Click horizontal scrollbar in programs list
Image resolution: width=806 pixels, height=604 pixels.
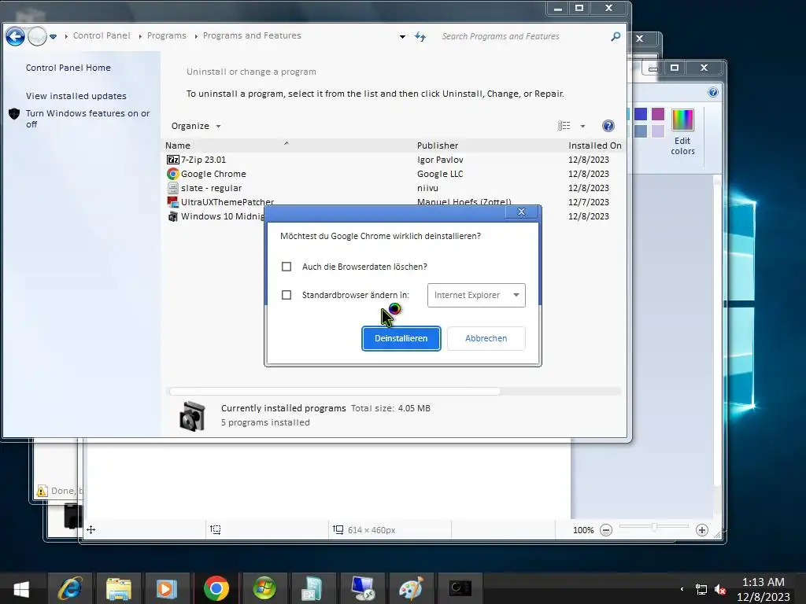coord(334,392)
